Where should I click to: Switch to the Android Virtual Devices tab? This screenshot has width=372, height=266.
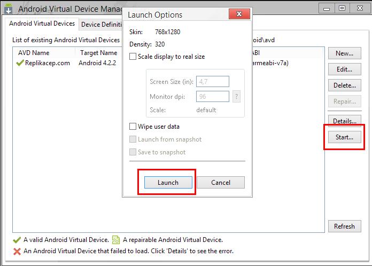[x=43, y=24]
